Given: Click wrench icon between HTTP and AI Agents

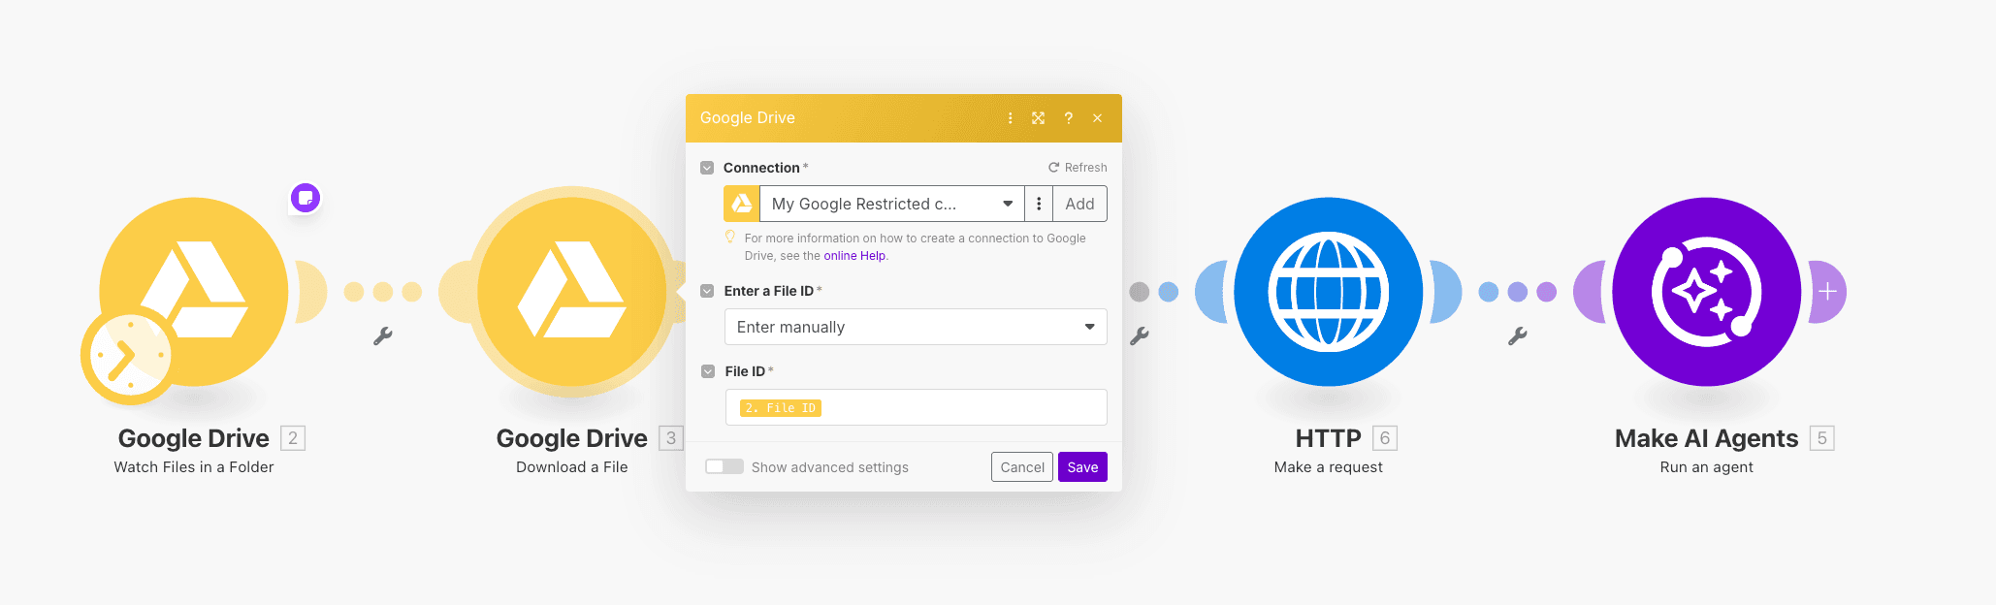Looking at the screenshot, I should click(x=1518, y=336).
